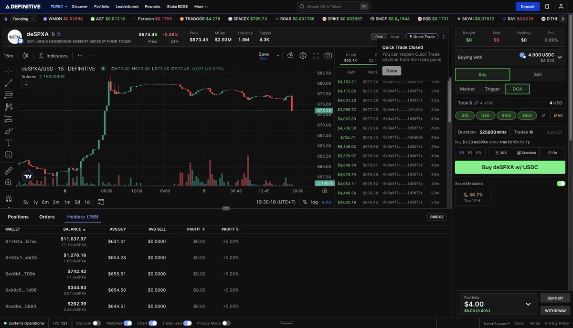Viewport: 573px width, 328px height.
Task: Select the Sell tab
Action: (x=538, y=74)
